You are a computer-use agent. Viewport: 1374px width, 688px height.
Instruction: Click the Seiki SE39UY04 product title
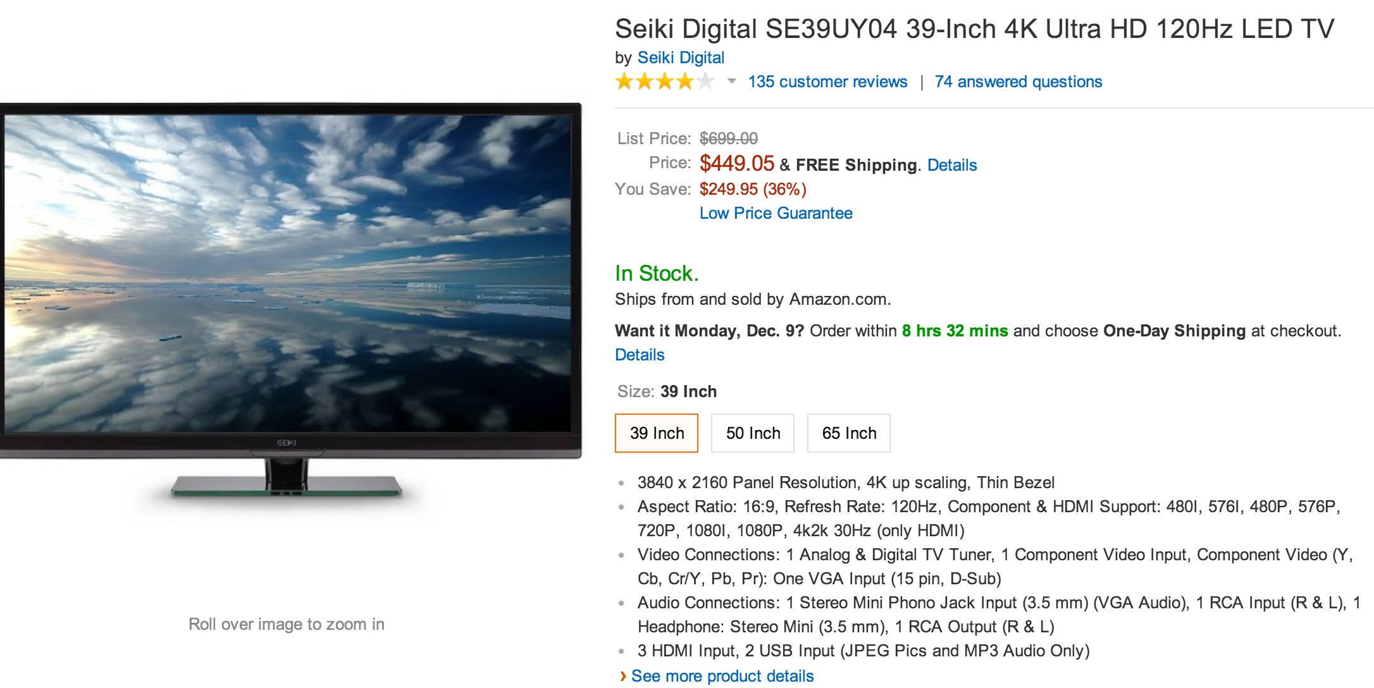pos(974,29)
